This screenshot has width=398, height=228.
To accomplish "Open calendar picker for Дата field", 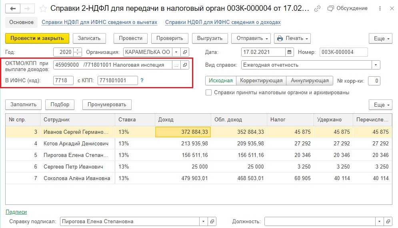I will point(290,52).
